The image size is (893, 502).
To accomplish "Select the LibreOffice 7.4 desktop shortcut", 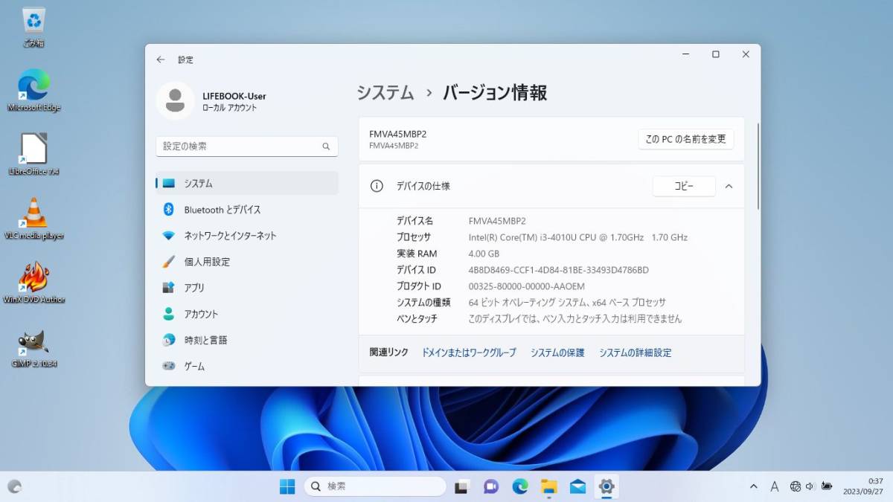I will [33, 155].
